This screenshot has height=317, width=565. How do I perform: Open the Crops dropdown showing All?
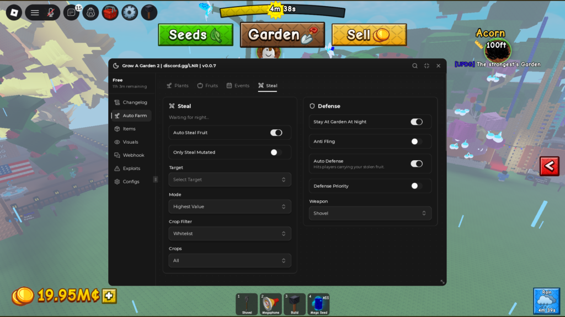[x=230, y=260]
